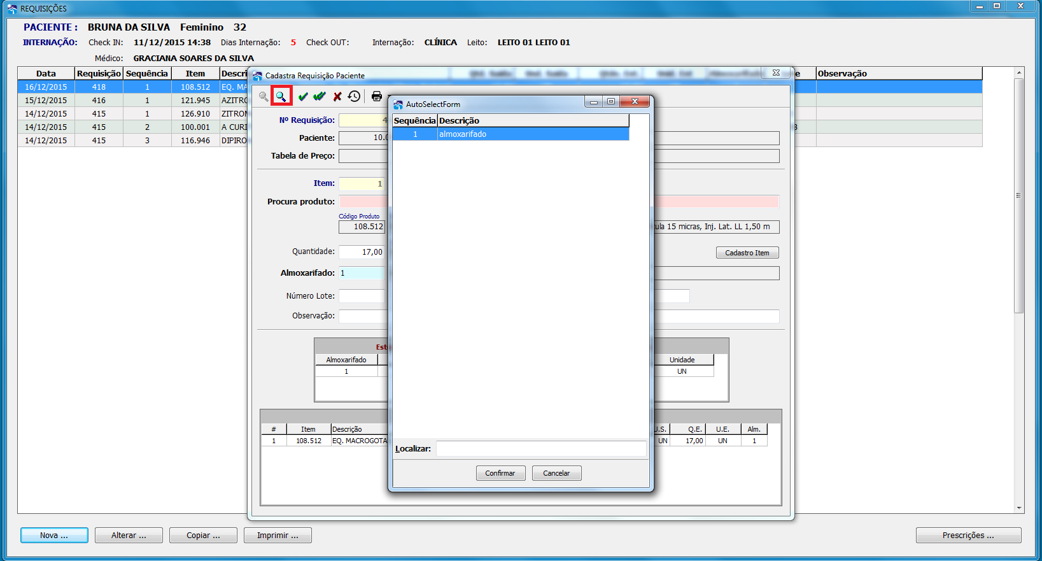Close the Cadastra Requisição Paciente window

776,73
